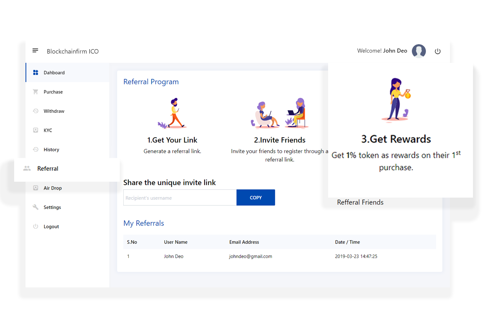484x327 pixels.
Task: Click the Get Rewards illustration
Action: pyautogui.click(x=396, y=100)
